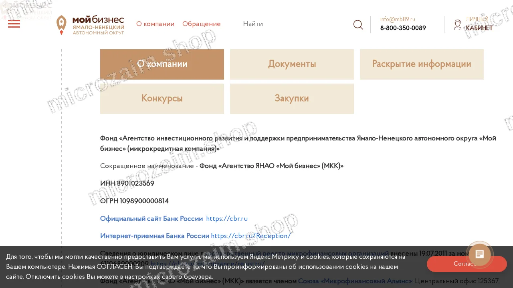Open ЛИЧНЫЙ КАБИНЕТ link
Image resolution: width=513 pixels, height=288 pixels.
[479, 24]
